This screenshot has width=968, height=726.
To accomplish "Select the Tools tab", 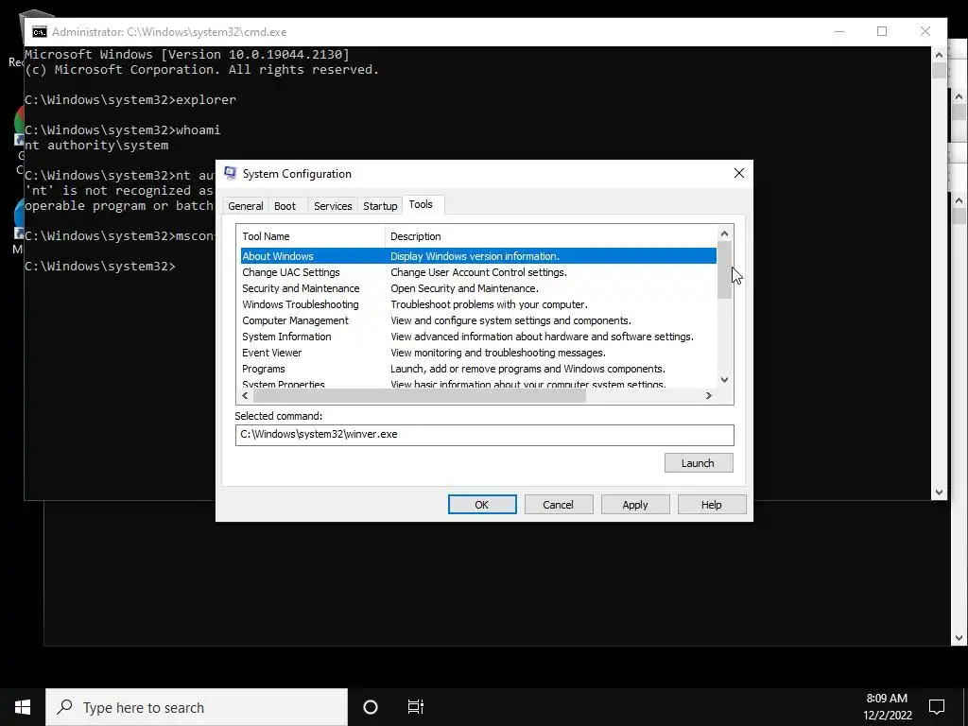I will 421,204.
